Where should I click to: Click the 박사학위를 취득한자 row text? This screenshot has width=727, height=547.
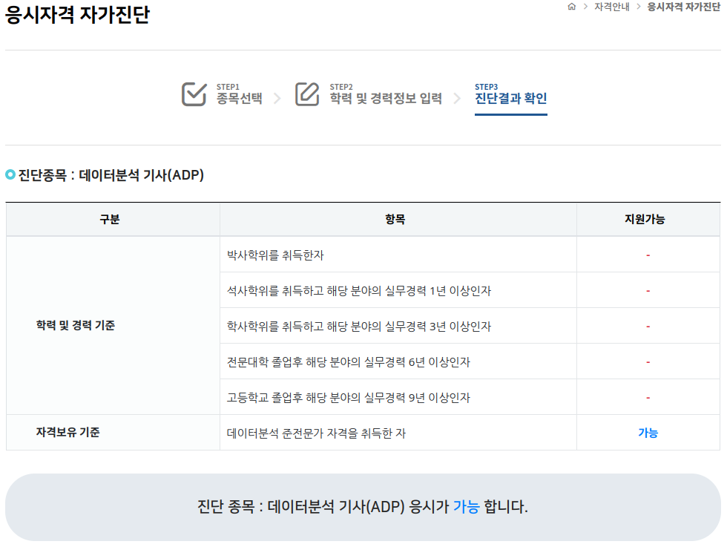[275, 255]
